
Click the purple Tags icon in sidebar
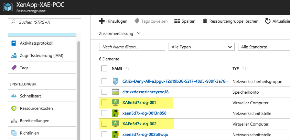[14, 68]
